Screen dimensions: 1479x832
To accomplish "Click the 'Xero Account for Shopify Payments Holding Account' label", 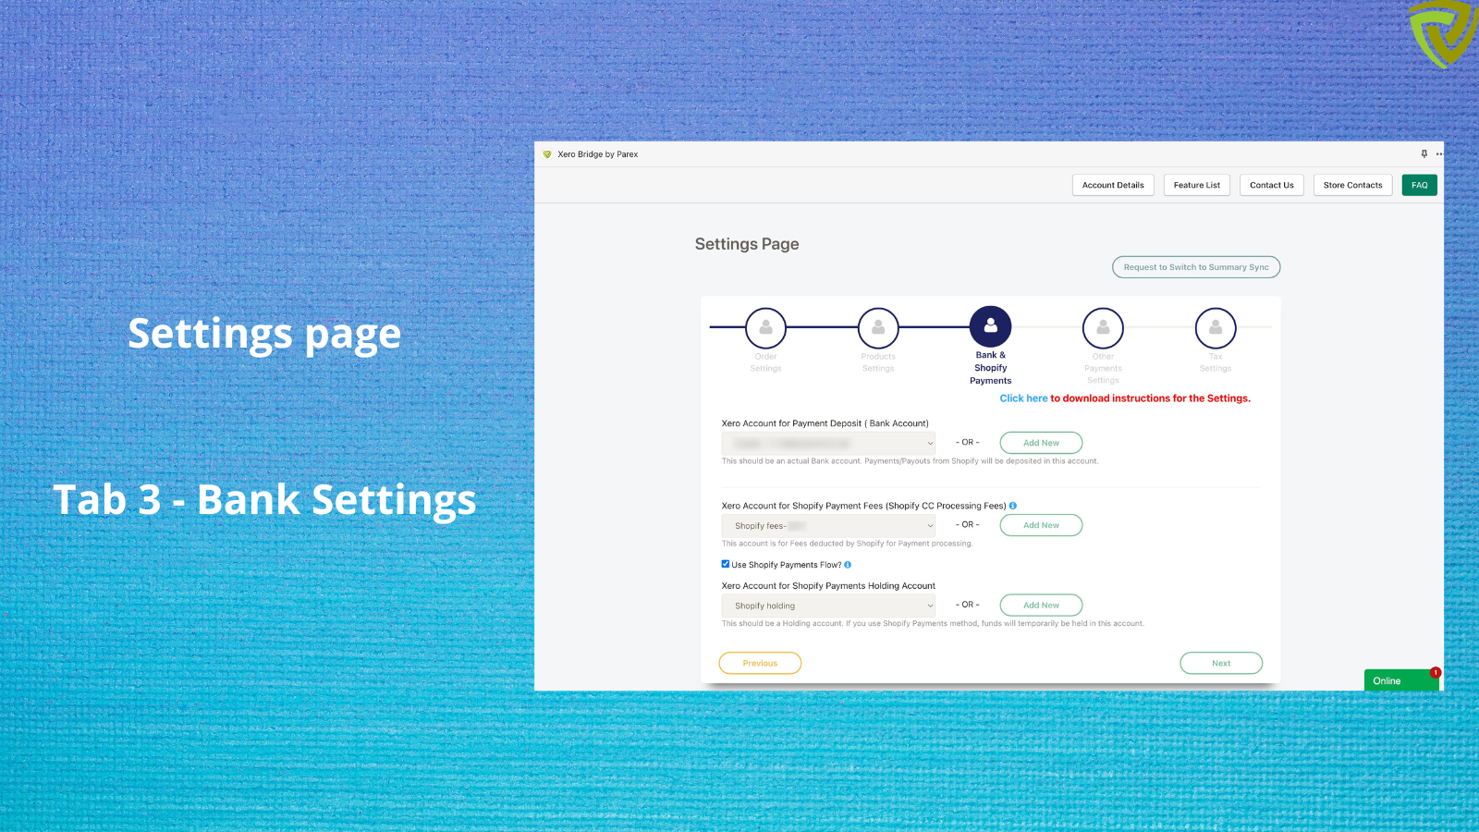I will click(x=828, y=586).
